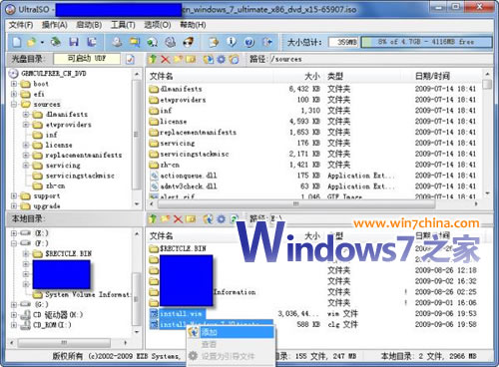This screenshot has width=499, height=367.
Task: Open properties gear icon in the local pane toolbar
Action: click(222, 219)
